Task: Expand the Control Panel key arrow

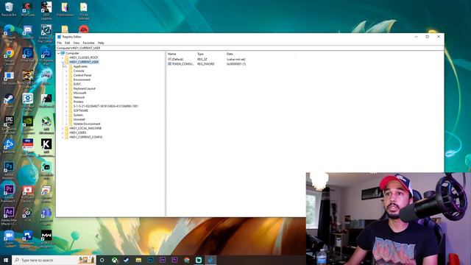Action: 66,75
